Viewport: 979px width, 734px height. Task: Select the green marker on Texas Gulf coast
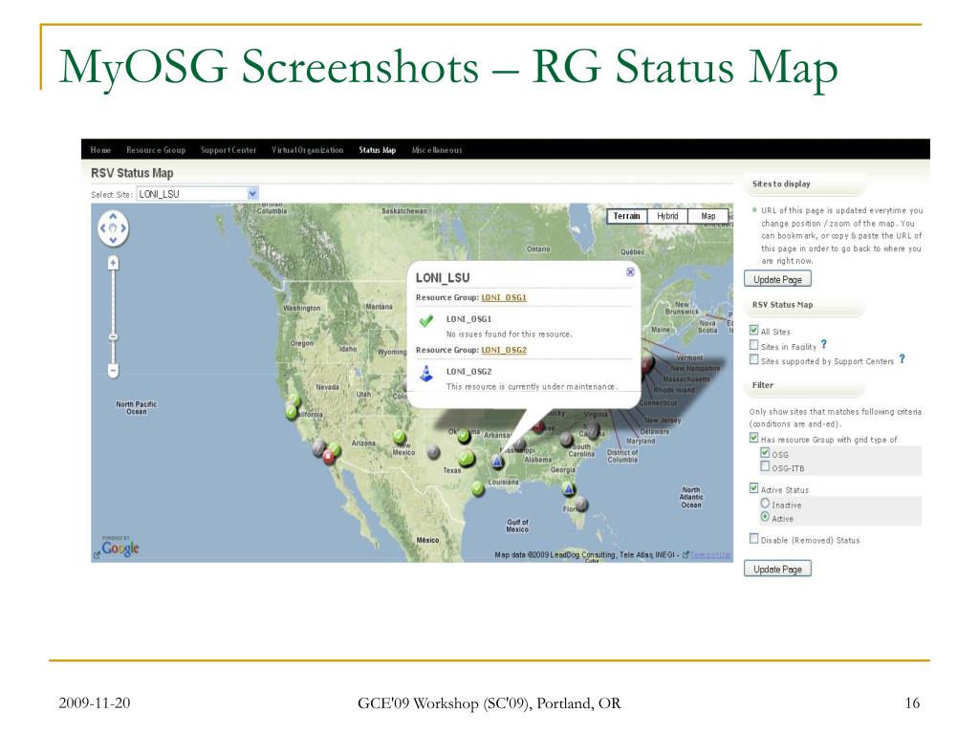pos(478,488)
